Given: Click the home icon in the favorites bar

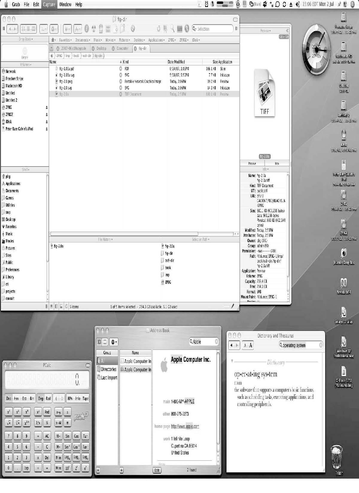Looking at the screenshot, I should coord(53,40).
